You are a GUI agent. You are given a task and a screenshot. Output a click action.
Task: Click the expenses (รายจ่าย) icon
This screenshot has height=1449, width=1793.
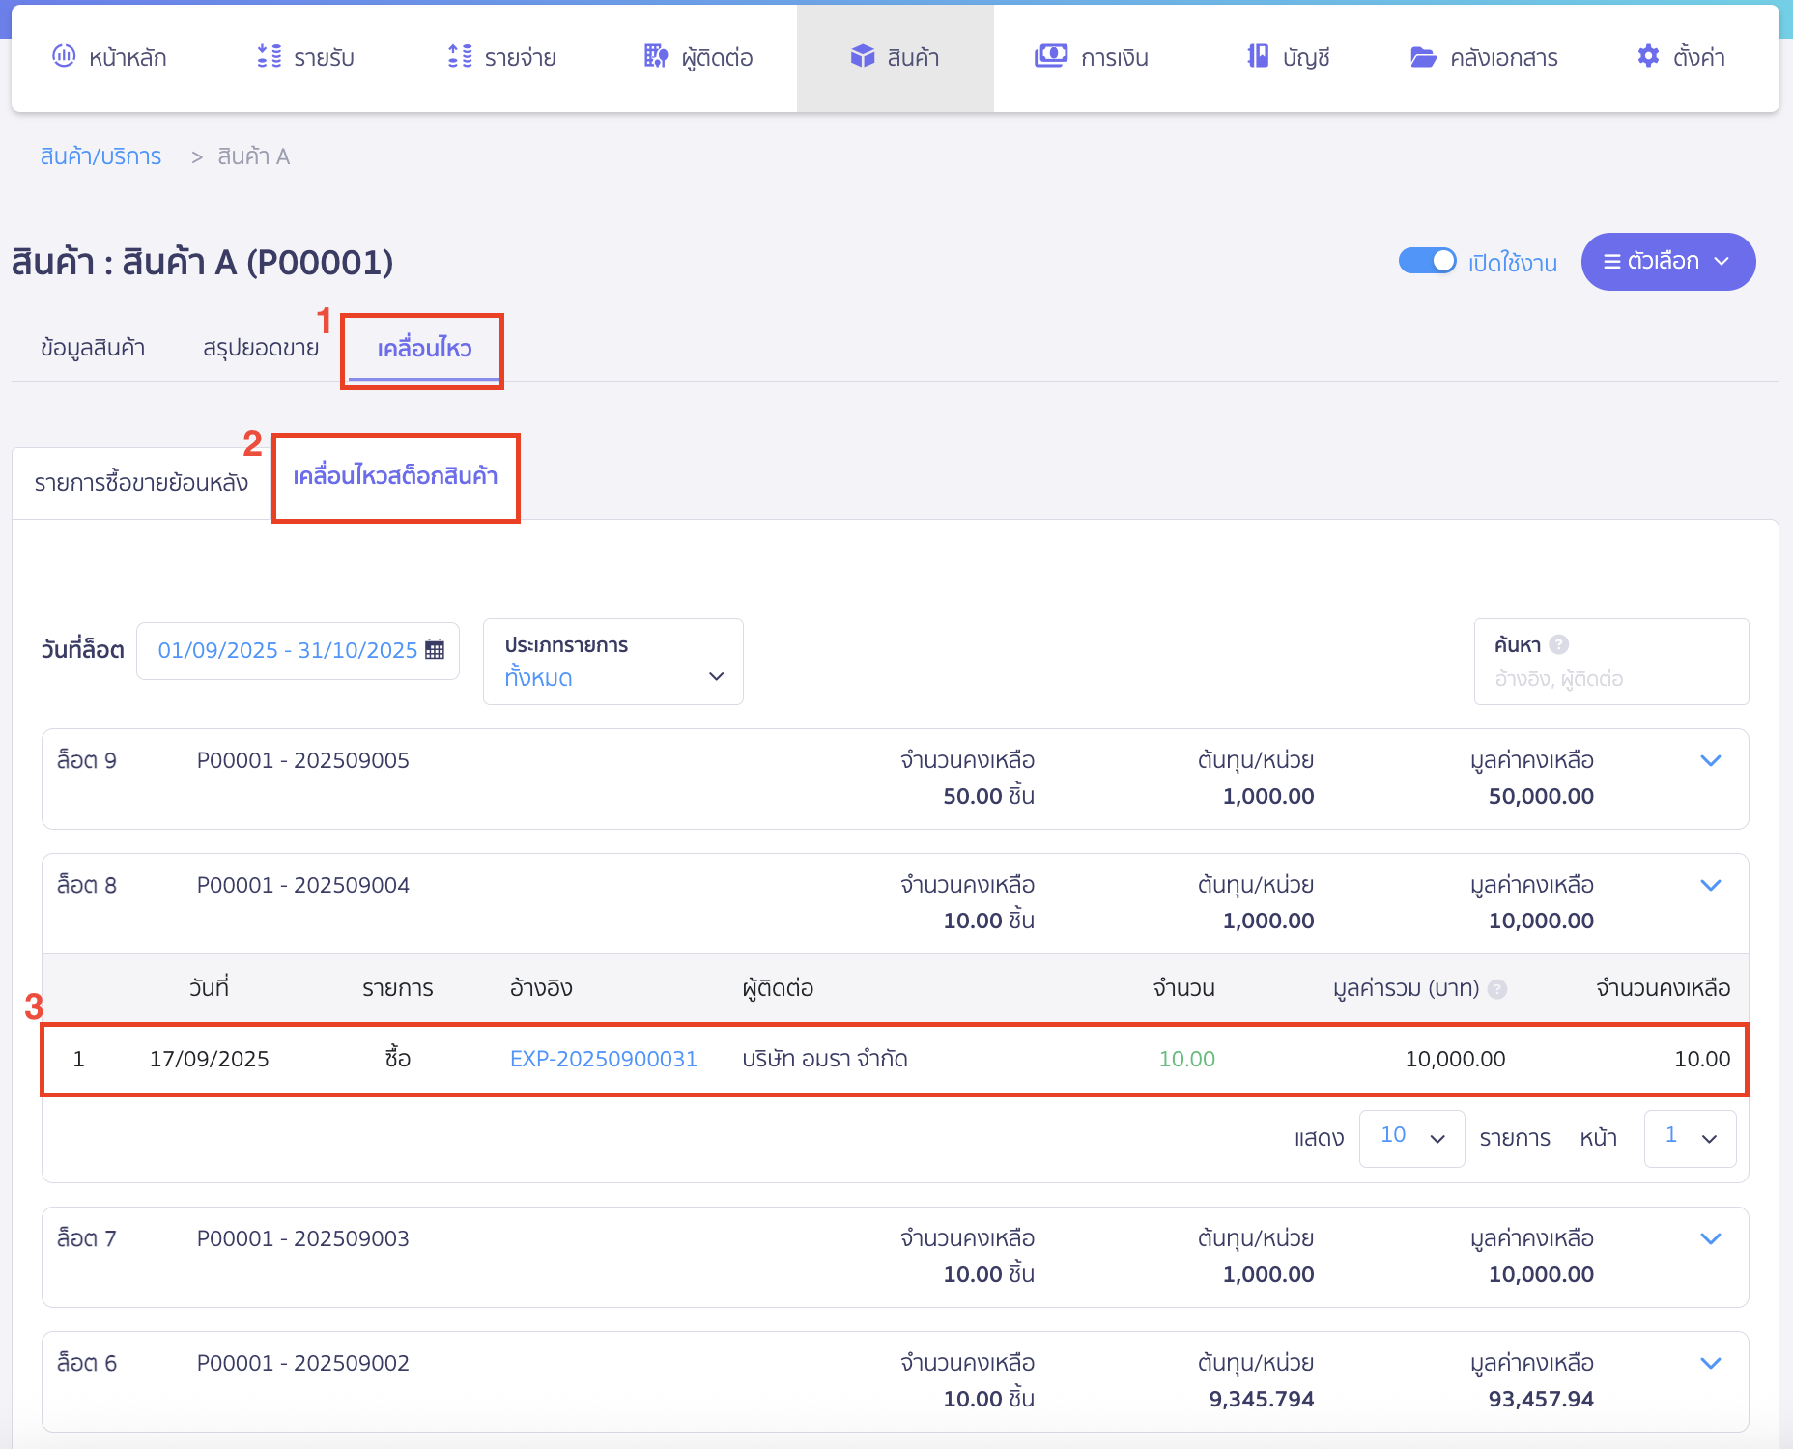coord(460,57)
